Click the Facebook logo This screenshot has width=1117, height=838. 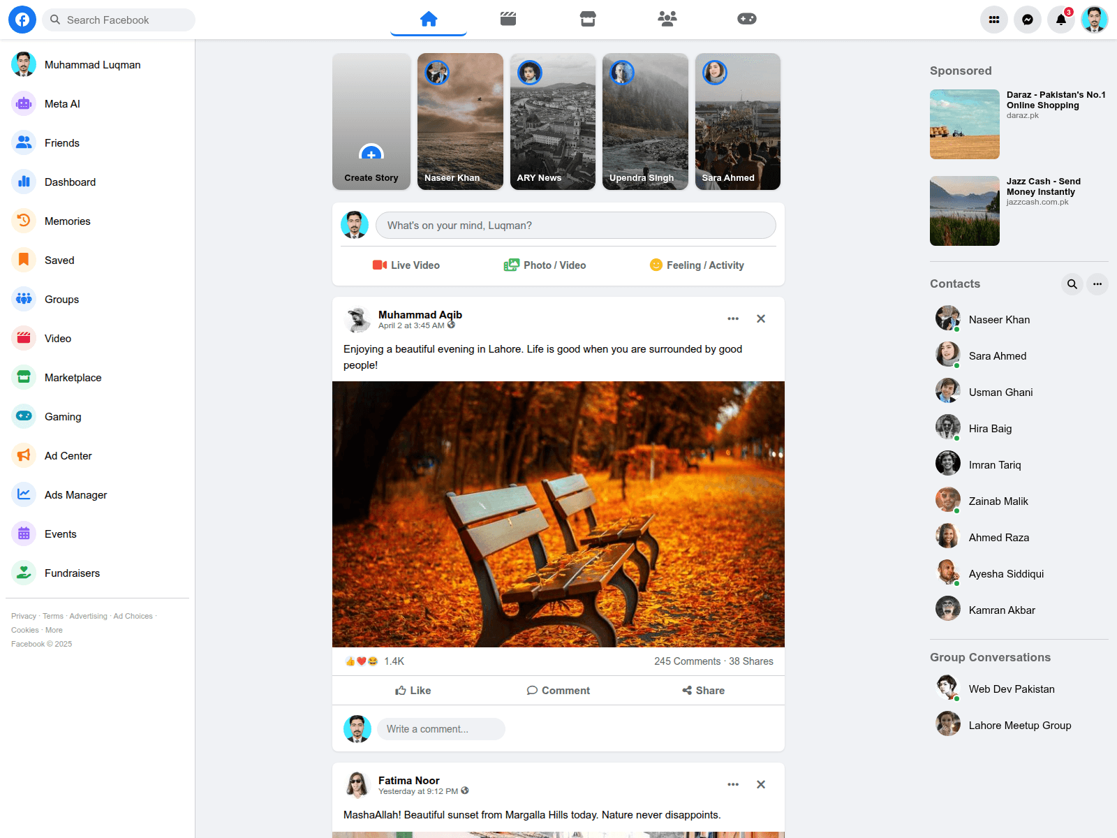(x=22, y=20)
